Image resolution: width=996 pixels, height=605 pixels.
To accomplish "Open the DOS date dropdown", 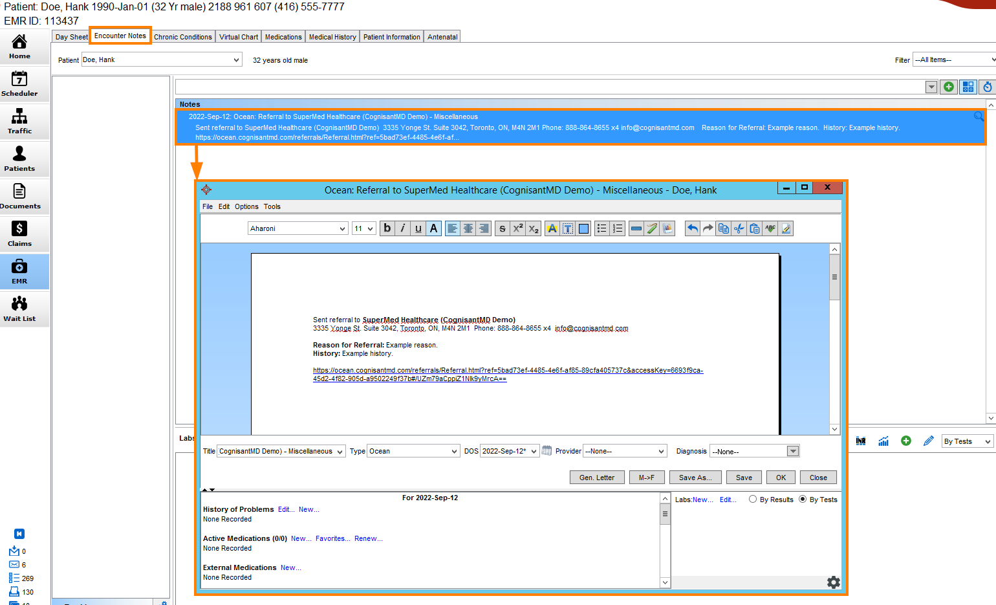I will [510, 451].
